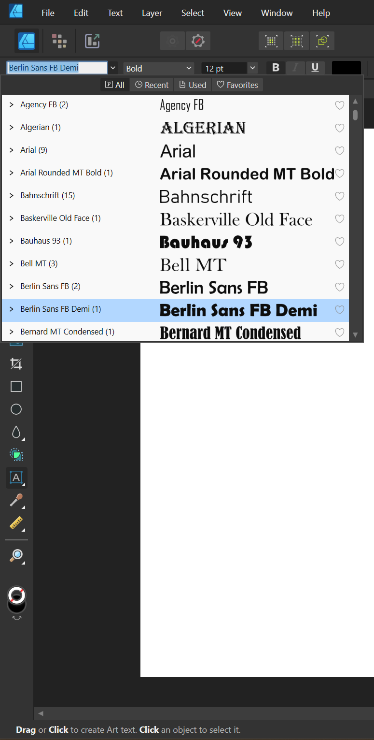Select the green Transparency tool icon
The height and width of the screenshot is (740, 374).
pyautogui.click(x=16, y=455)
